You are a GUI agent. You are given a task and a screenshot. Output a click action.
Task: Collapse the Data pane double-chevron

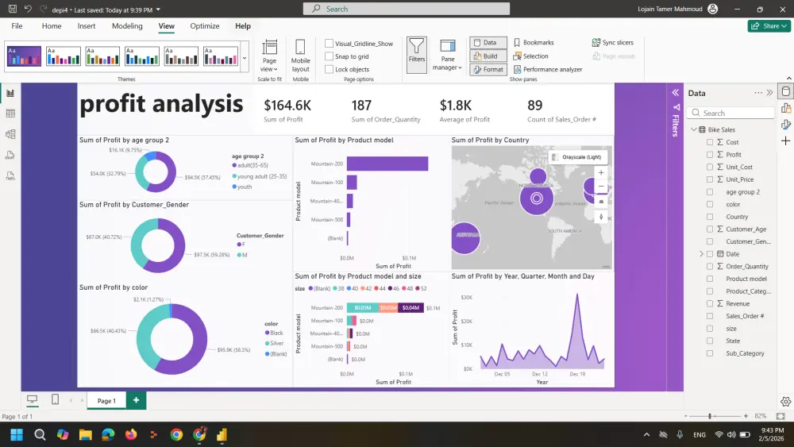769,93
